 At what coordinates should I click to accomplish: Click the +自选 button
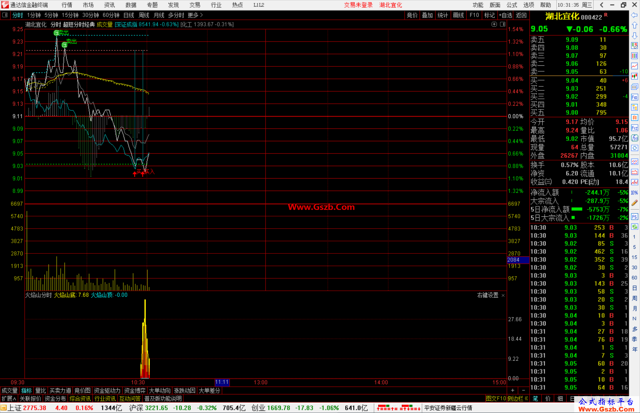point(505,15)
